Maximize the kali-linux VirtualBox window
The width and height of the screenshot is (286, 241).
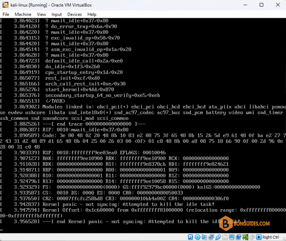(261, 5)
